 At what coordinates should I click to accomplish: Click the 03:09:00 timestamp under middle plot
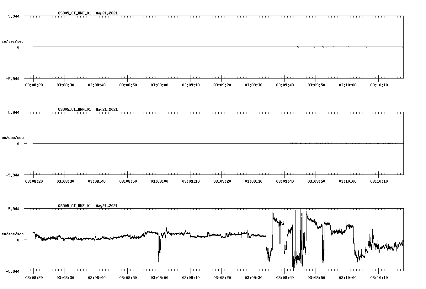tap(160, 180)
